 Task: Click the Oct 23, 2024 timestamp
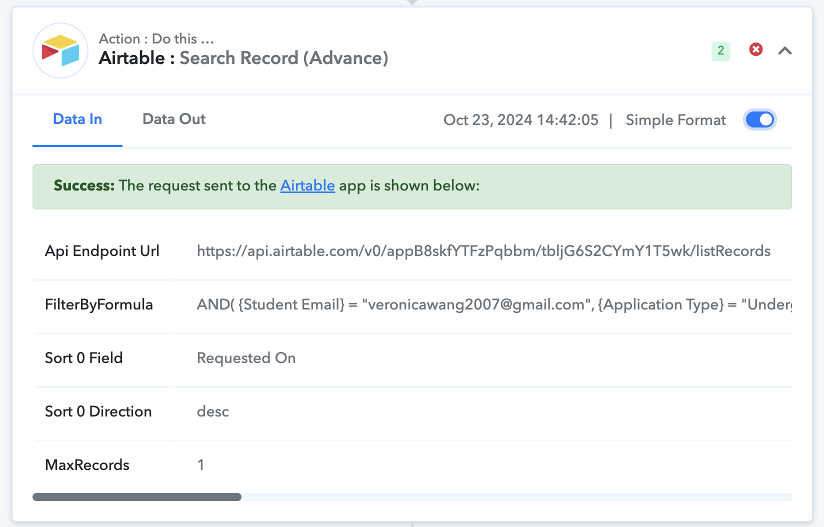click(520, 120)
